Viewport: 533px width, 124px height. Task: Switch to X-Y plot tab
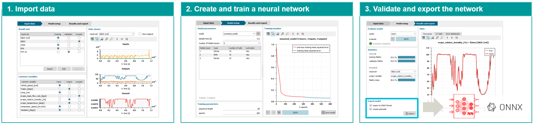tap(439, 34)
